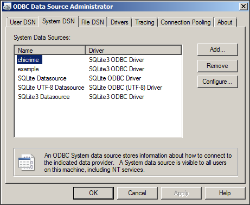Open the File DSN tab
This screenshot has height=205, width=250.
[x=93, y=22]
